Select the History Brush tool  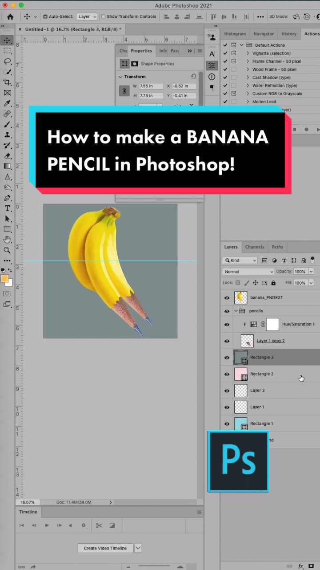pyautogui.click(x=7, y=145)
